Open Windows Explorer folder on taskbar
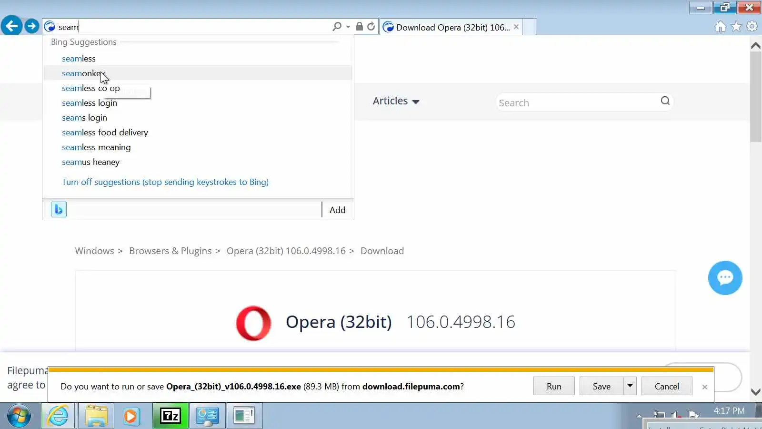 click(96, 416)
